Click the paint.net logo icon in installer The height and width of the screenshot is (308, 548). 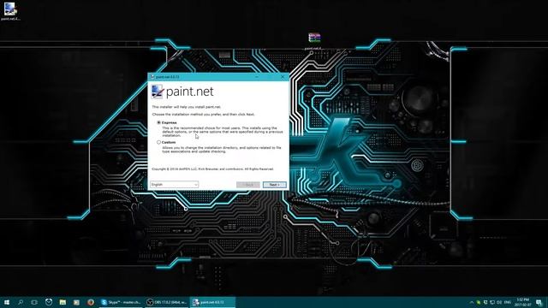[158, 92]
